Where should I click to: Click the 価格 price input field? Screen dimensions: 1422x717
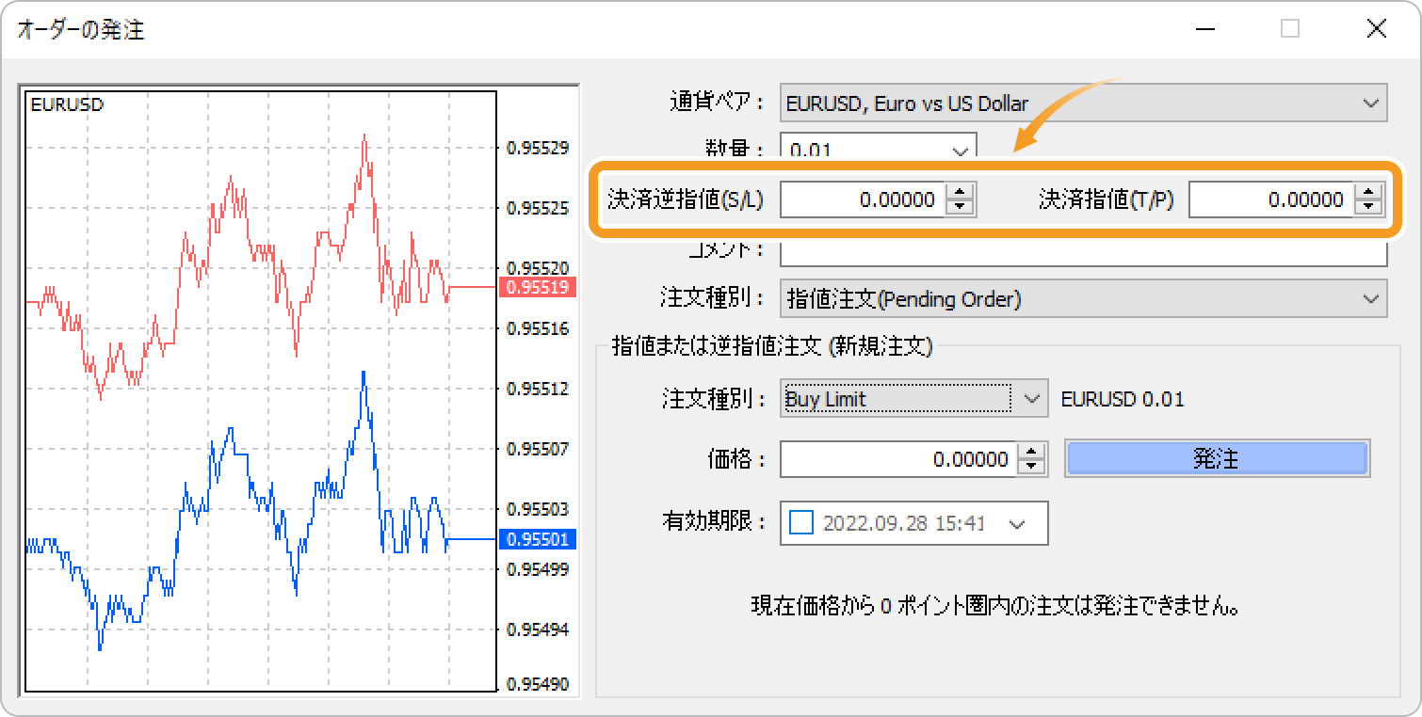(x=898, y=459)
